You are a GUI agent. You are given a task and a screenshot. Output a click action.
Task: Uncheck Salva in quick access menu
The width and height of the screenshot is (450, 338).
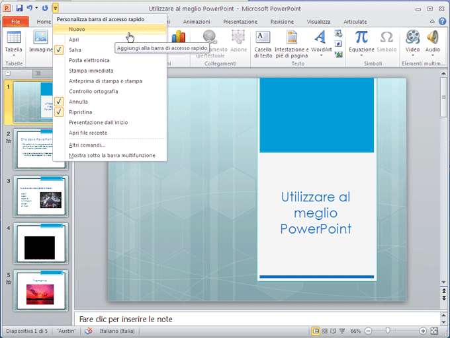point(109,50)
